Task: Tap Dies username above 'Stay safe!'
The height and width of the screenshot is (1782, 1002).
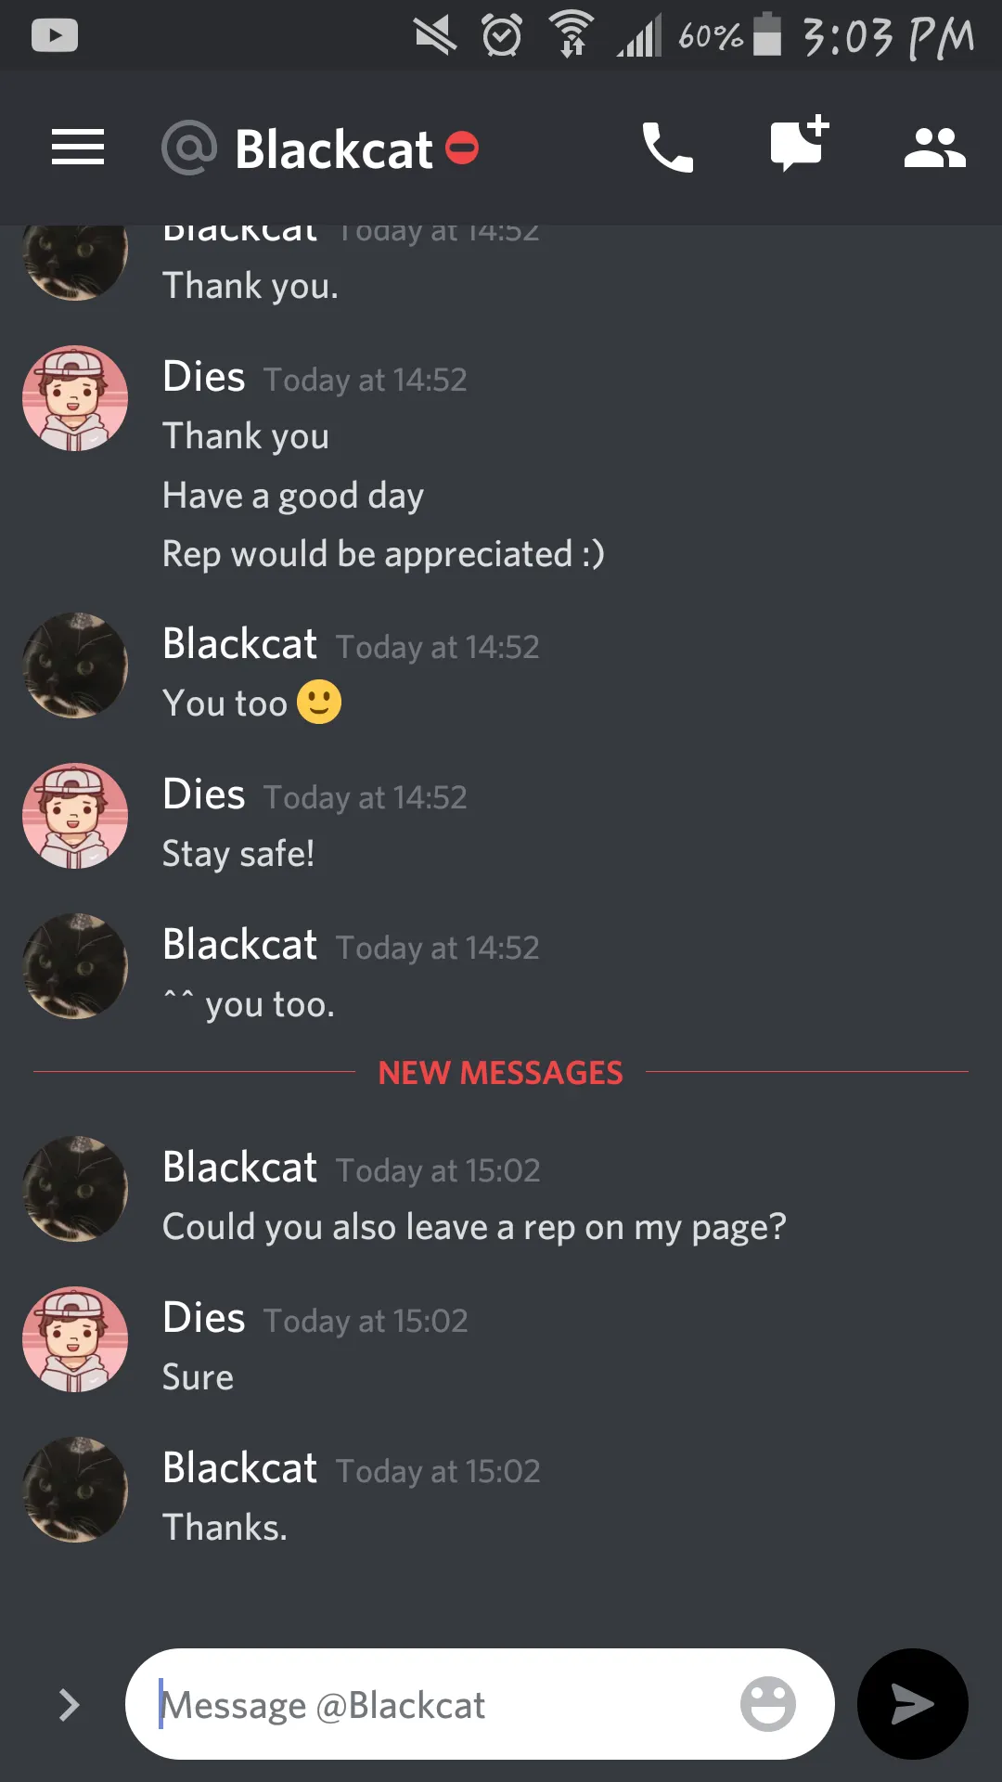Action: click(204, 794)
